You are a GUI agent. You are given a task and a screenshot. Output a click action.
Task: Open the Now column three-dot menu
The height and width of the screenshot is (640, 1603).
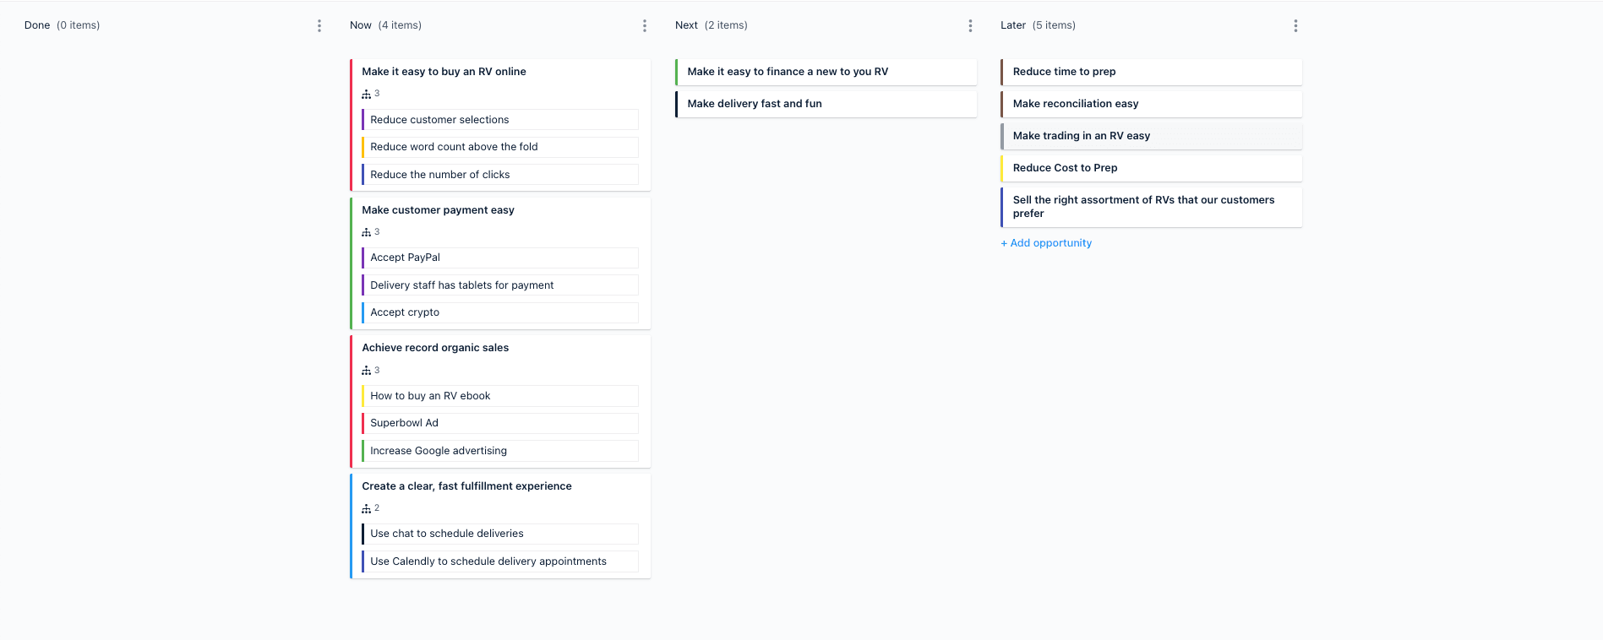(x=645, y=26)
